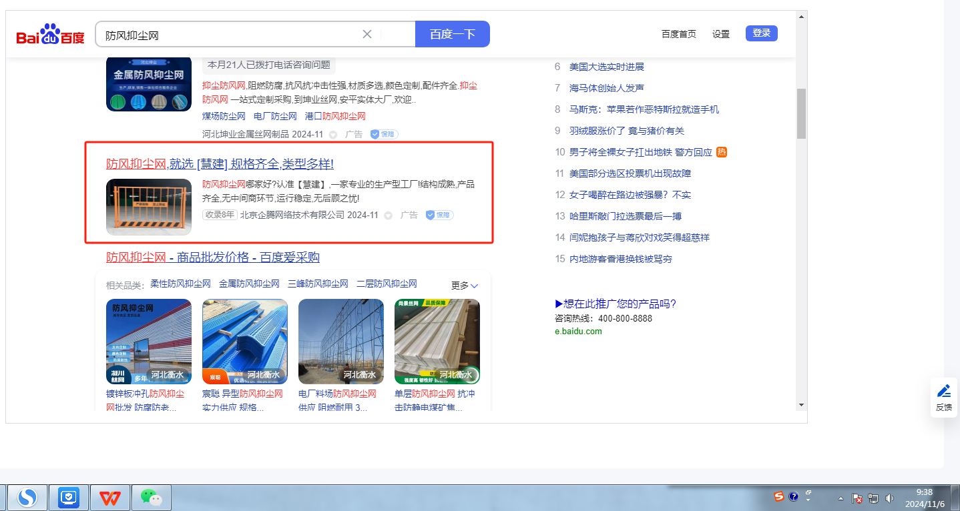The height and width of the screenshot is (511, 960).
Task: Open the e.baidu.com link
Action: tap(578, 331)
